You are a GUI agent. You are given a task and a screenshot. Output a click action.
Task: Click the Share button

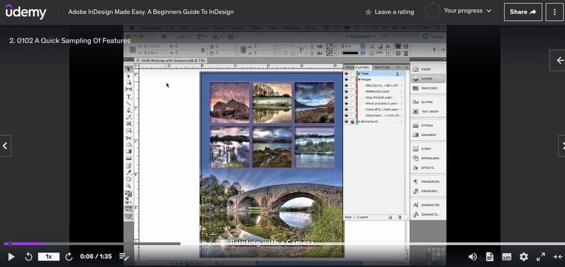(523, 12)
